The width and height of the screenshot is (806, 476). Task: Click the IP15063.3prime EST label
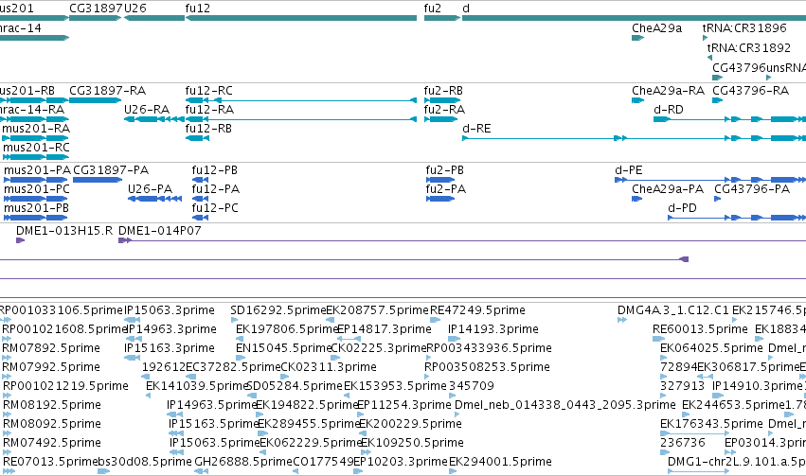[x=170, y=310]
